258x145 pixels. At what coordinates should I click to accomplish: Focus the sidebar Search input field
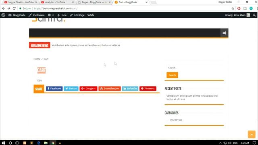click(194, 68)
